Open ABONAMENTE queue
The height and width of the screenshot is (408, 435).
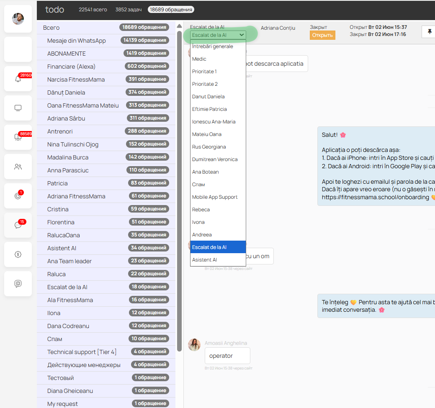click(106, 54)
